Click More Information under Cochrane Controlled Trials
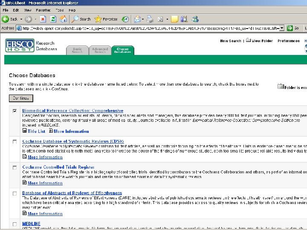This screenshot has width=307, height=230. [x=45, y=183]
